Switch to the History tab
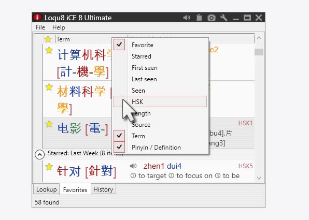Screen dimensions: 309x220 [103, 189]
